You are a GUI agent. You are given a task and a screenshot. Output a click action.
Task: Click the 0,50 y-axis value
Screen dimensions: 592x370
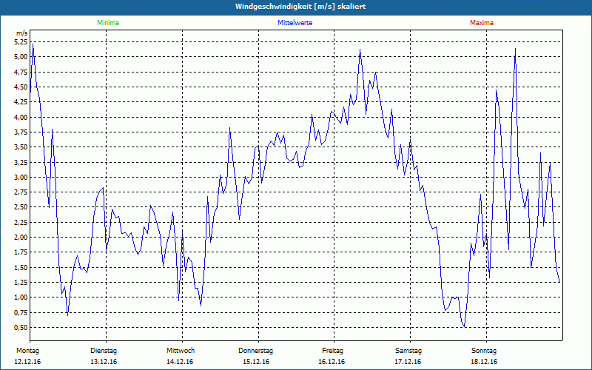tap(21, 327)
